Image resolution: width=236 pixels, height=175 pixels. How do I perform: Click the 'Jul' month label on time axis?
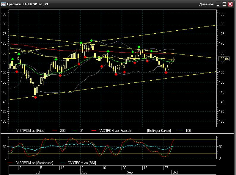click(38, 172)
